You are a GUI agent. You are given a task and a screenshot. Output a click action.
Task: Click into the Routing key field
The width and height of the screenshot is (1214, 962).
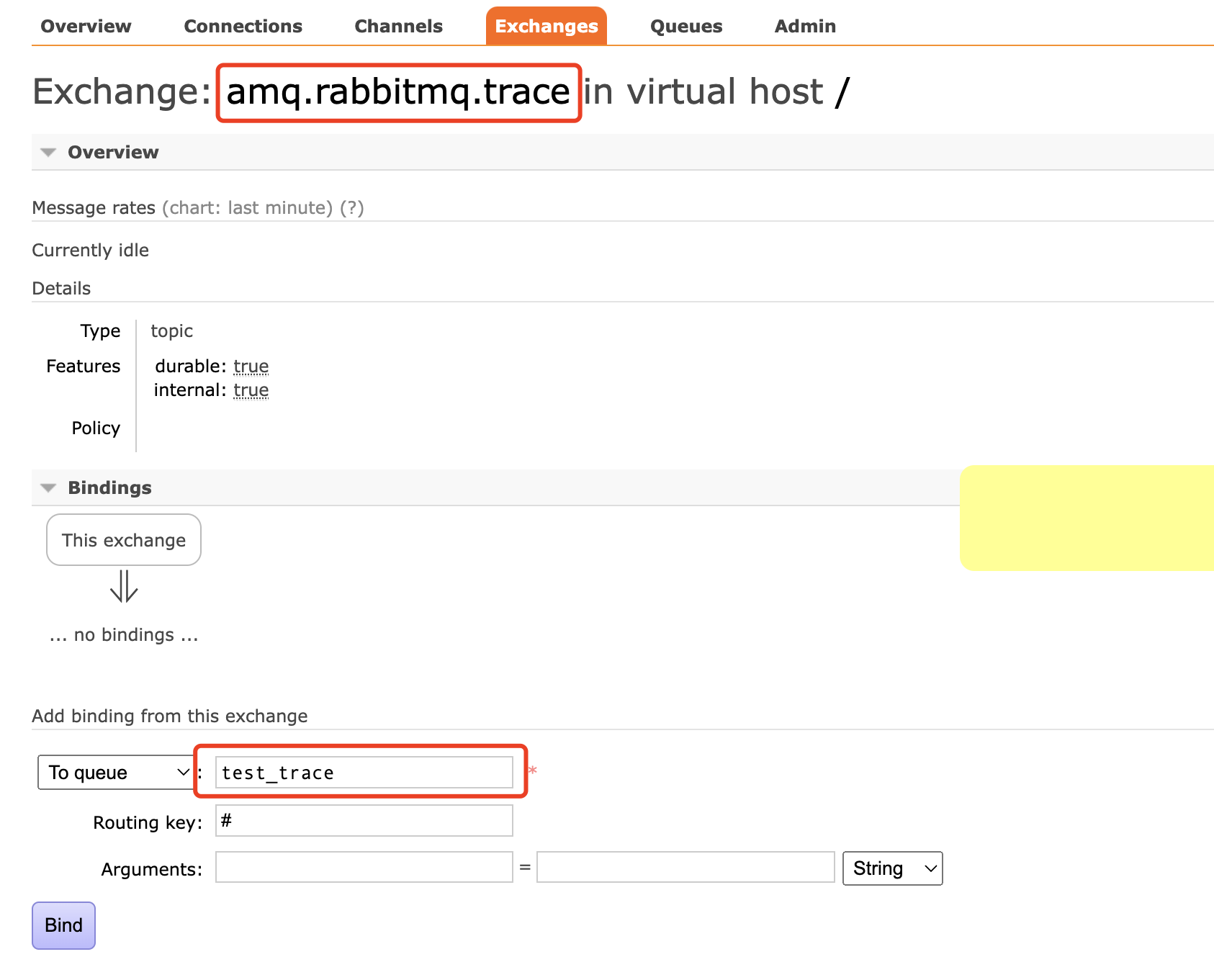pos(364,821)
